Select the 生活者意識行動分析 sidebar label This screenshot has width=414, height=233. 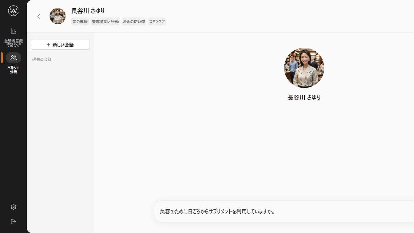(13, 43)
